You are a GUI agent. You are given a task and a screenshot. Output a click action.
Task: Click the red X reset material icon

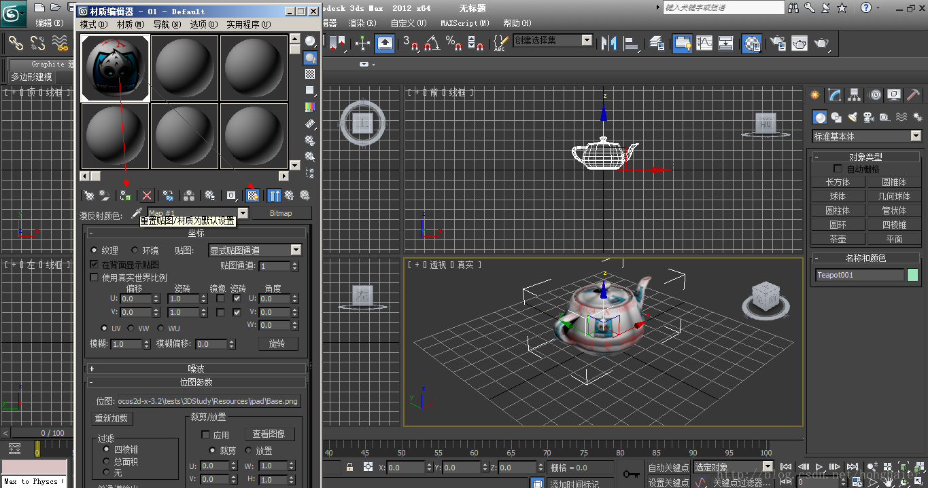pyautogui.click(x=147, y=195)
